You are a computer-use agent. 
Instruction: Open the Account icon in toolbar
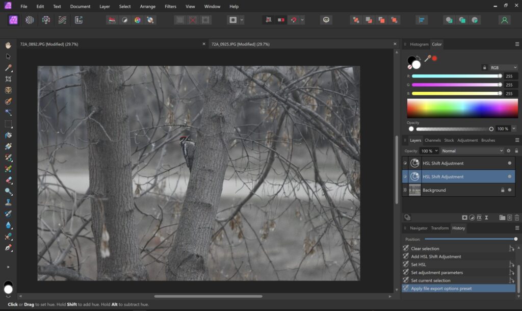pyautogui.click(x=504, y=20)
